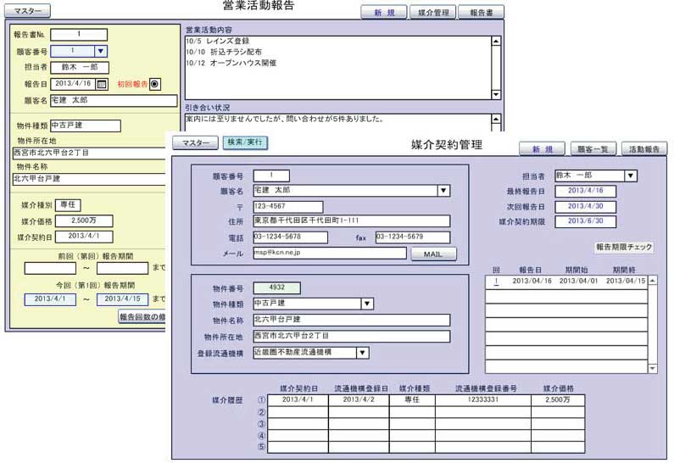Screen dimensions: 674x463
Task: Expand the 顧客番号 dropdown in 営業活動報告
Action: (101, 51)
